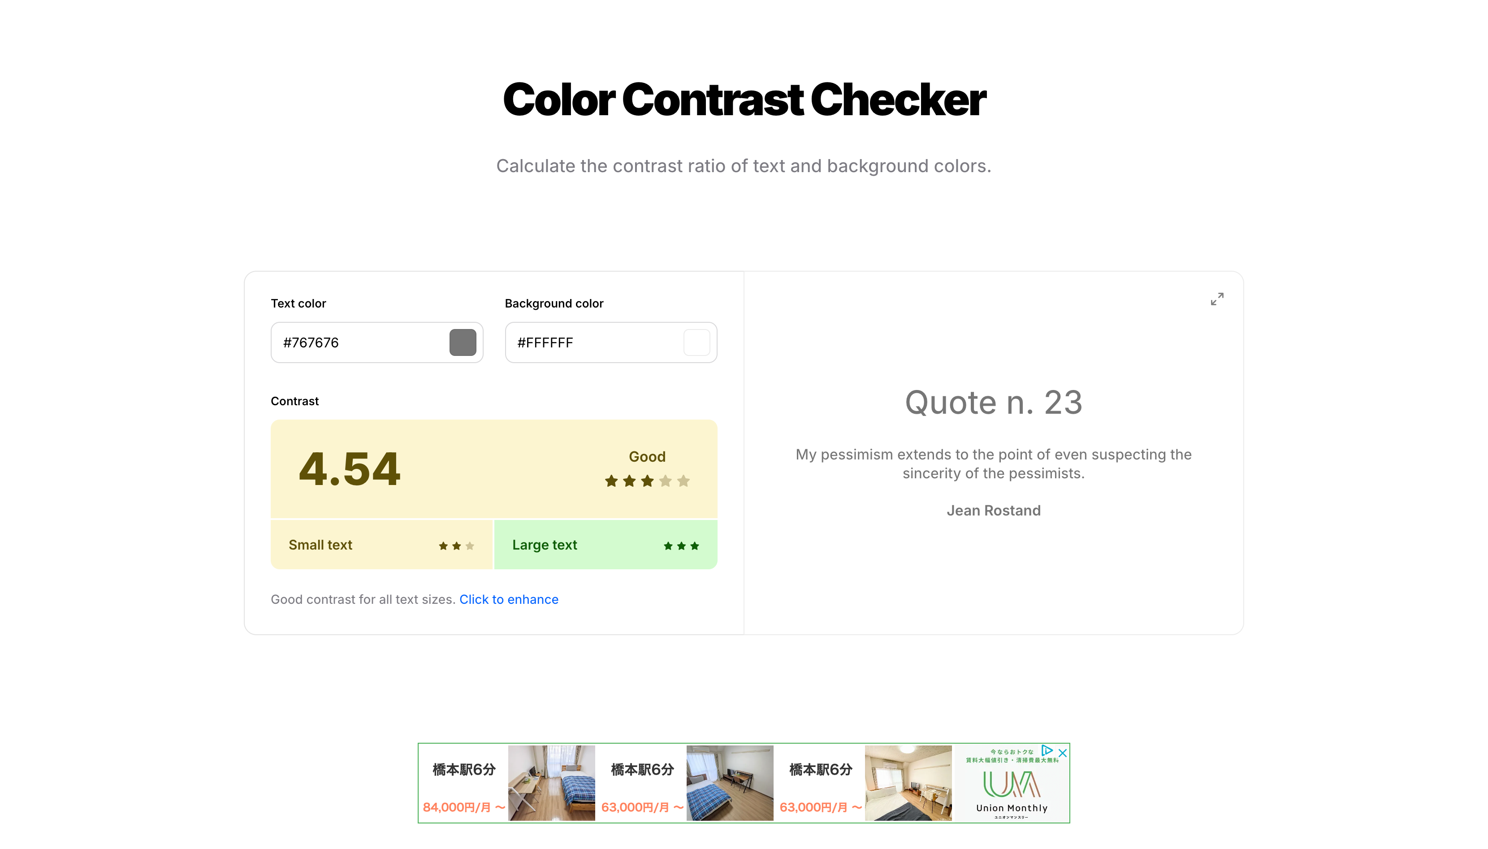The width and height of the screenshot is (1488, 849).
Task: Open the first apartment photo in the ad
Action: (x=551, y=783)
